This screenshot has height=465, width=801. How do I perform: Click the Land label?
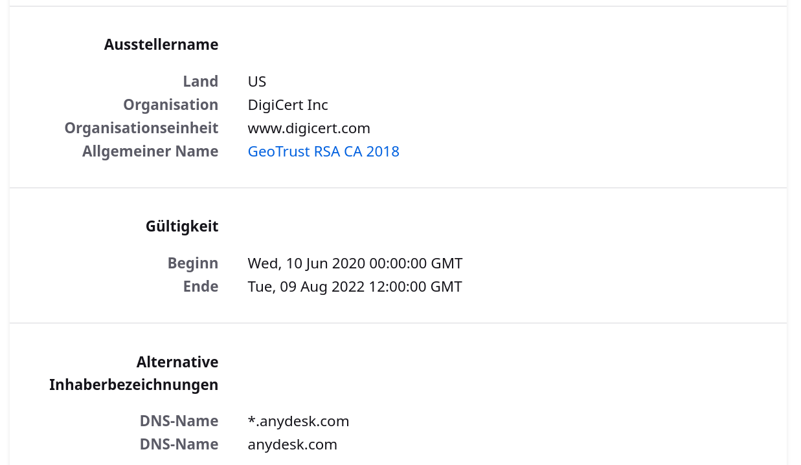click(x=201, y=81)
